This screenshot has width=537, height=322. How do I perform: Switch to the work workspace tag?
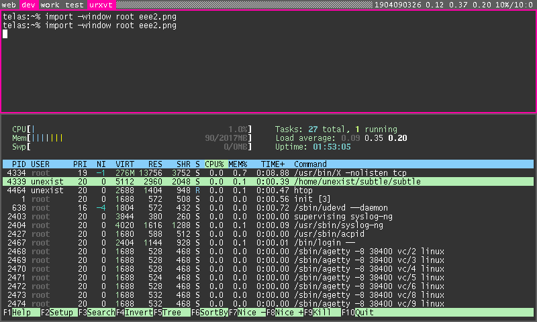click(50, 5)
